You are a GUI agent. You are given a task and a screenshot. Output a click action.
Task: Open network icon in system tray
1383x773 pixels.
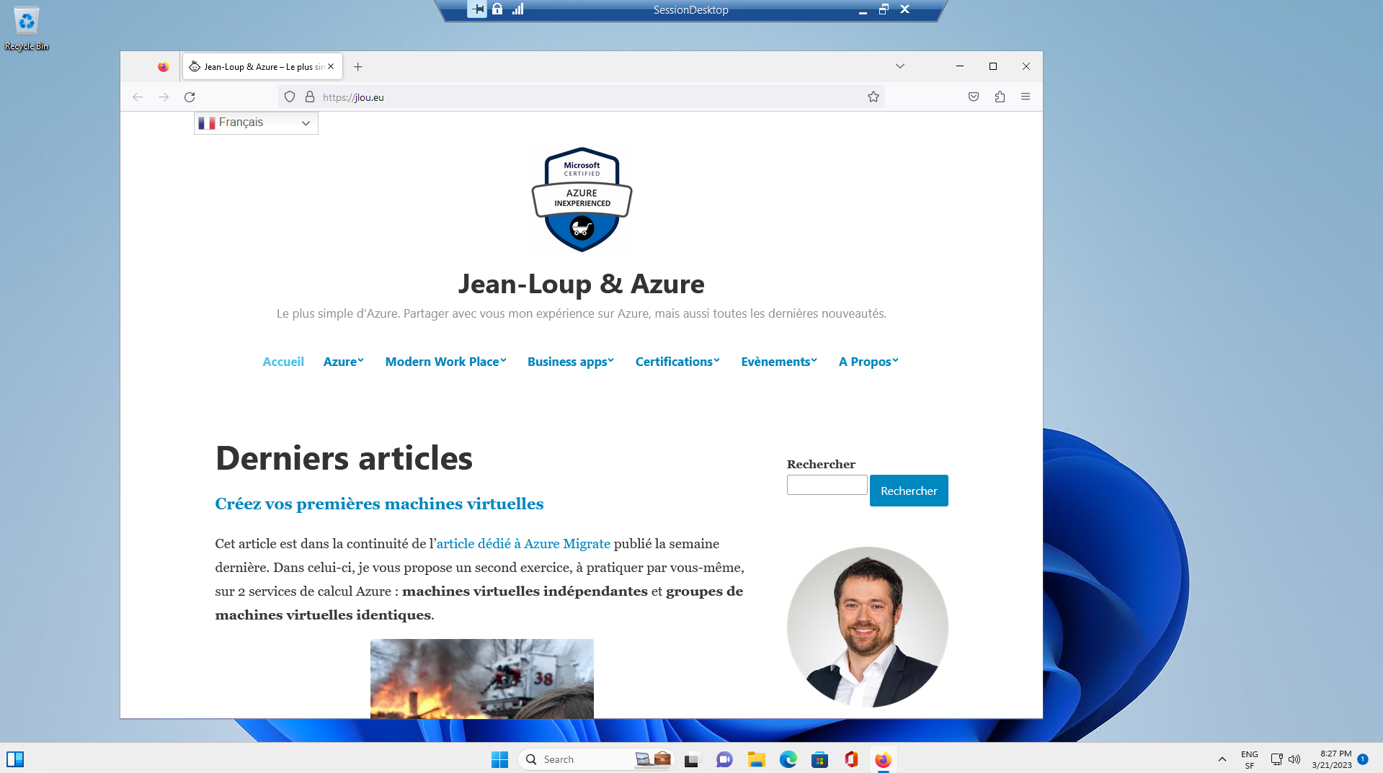click(x=1276, y=759)
